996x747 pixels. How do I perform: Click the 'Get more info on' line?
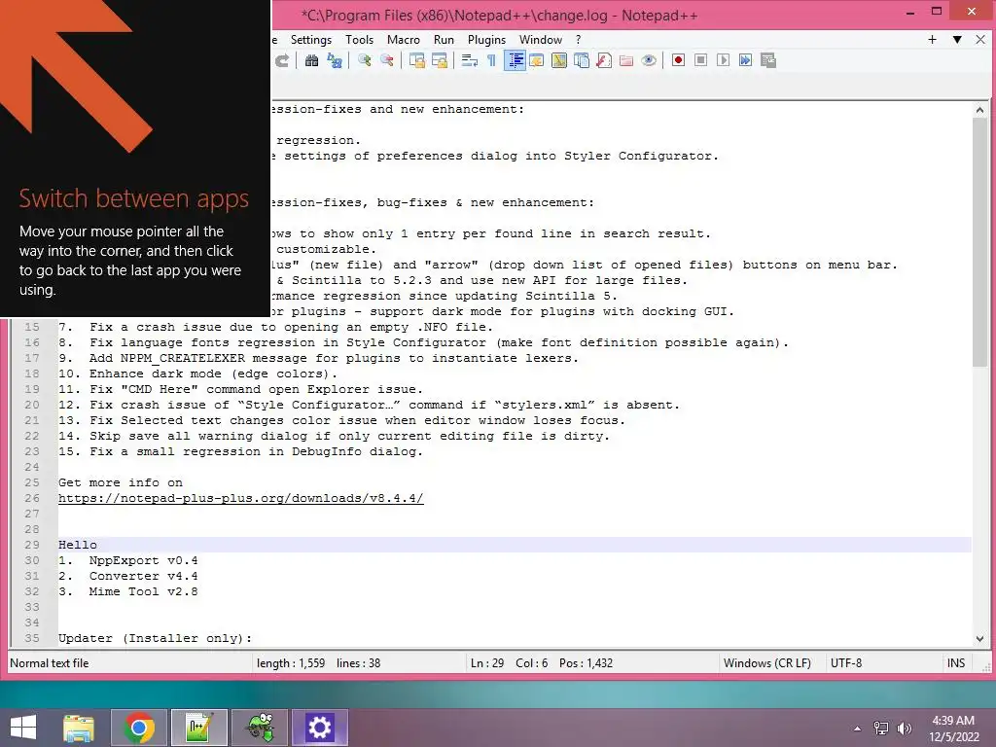tap(121, 482)
